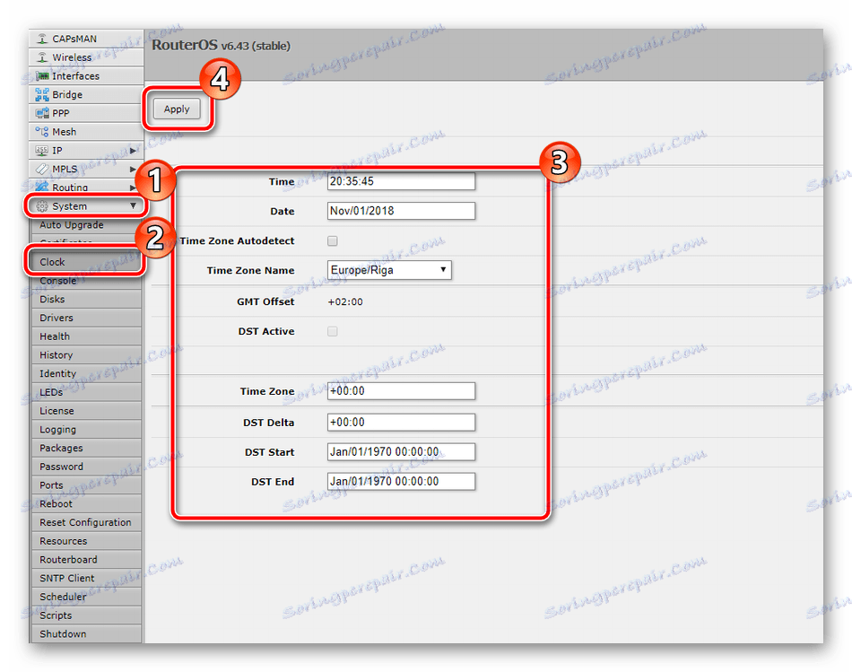Image resolution: width=852 pixels, height=672 pixels.
Task: Click the Time input field
Action: point(401,181)
